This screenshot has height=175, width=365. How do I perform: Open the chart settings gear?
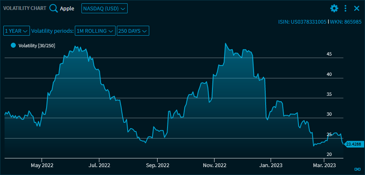(334, 8)
